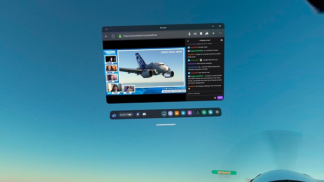The image size is (324, 182).
Task: Open notifications bell in the dock
Action: [138, 114]
